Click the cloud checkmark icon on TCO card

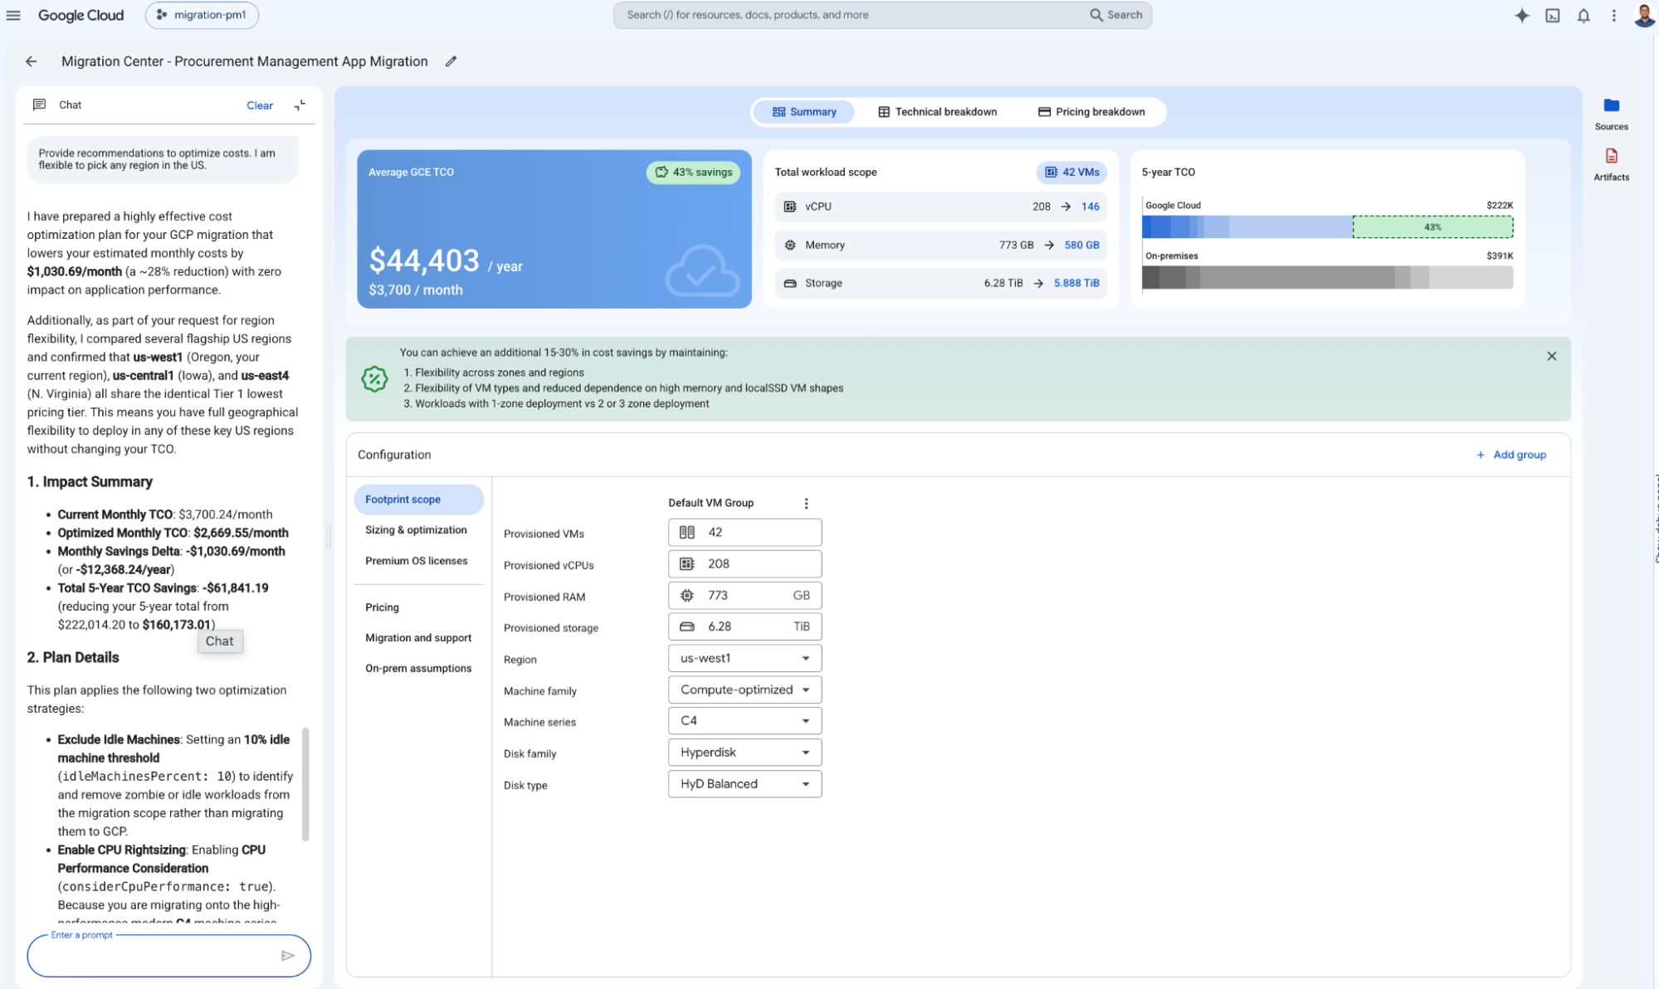coord(702,270)
